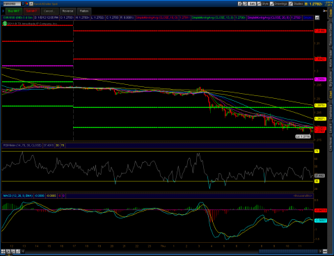Click the Flatten position button

tap(84, 11)
